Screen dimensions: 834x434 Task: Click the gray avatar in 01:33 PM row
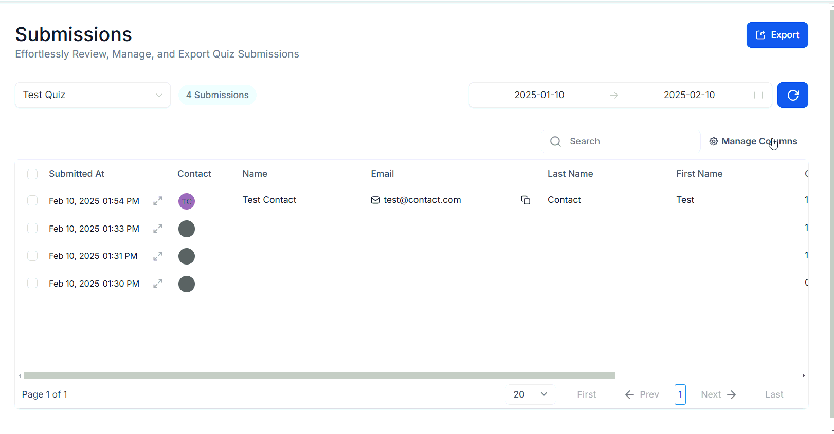[x=187, y=229]
